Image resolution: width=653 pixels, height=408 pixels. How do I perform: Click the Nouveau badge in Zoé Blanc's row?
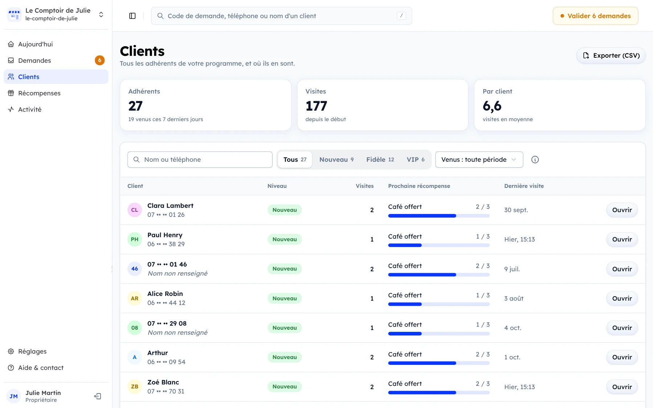285,387
